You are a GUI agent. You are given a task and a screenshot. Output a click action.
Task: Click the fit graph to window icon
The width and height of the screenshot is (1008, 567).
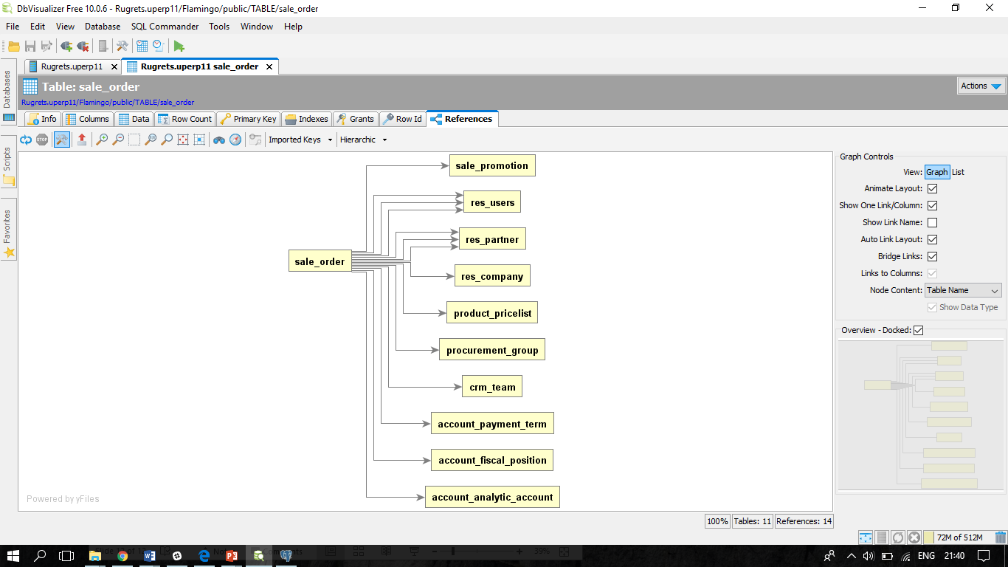coord(183,140)
